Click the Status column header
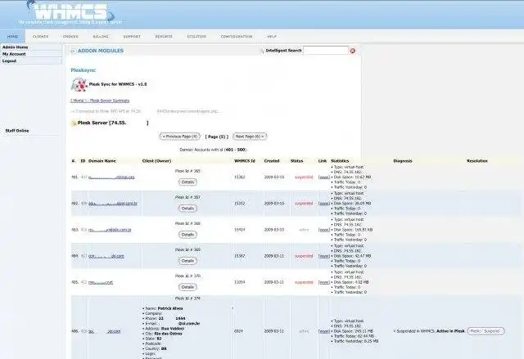The height and width of the screenshot is (359, 524). pos(296,161)
